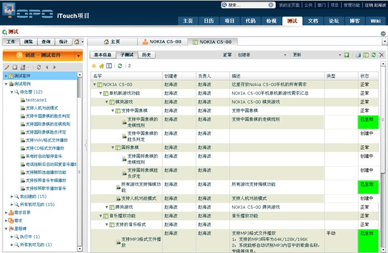The height and width of the screenshot is (253, 388).
Task: Click the TOPO logo at top left
Action: click(28, 12)
